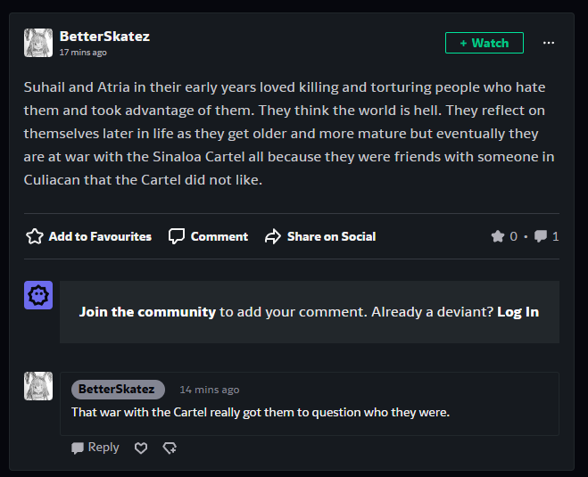The height and width of the screenshot is (477, 588).
Task: Click the Reply speech bubble icon
Action: coord(78,448)
